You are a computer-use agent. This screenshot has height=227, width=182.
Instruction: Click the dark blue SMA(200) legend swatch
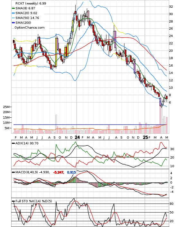[13, 23]
